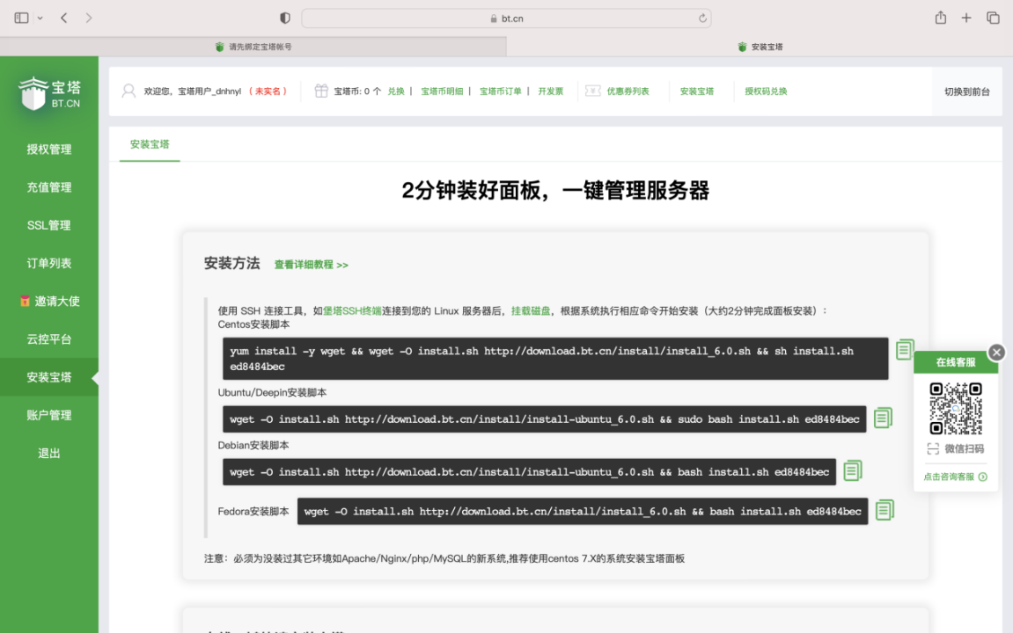Screen dimensions: 1013x633
Task: Click the Centos yum install command box
Action: click(555, 358)
